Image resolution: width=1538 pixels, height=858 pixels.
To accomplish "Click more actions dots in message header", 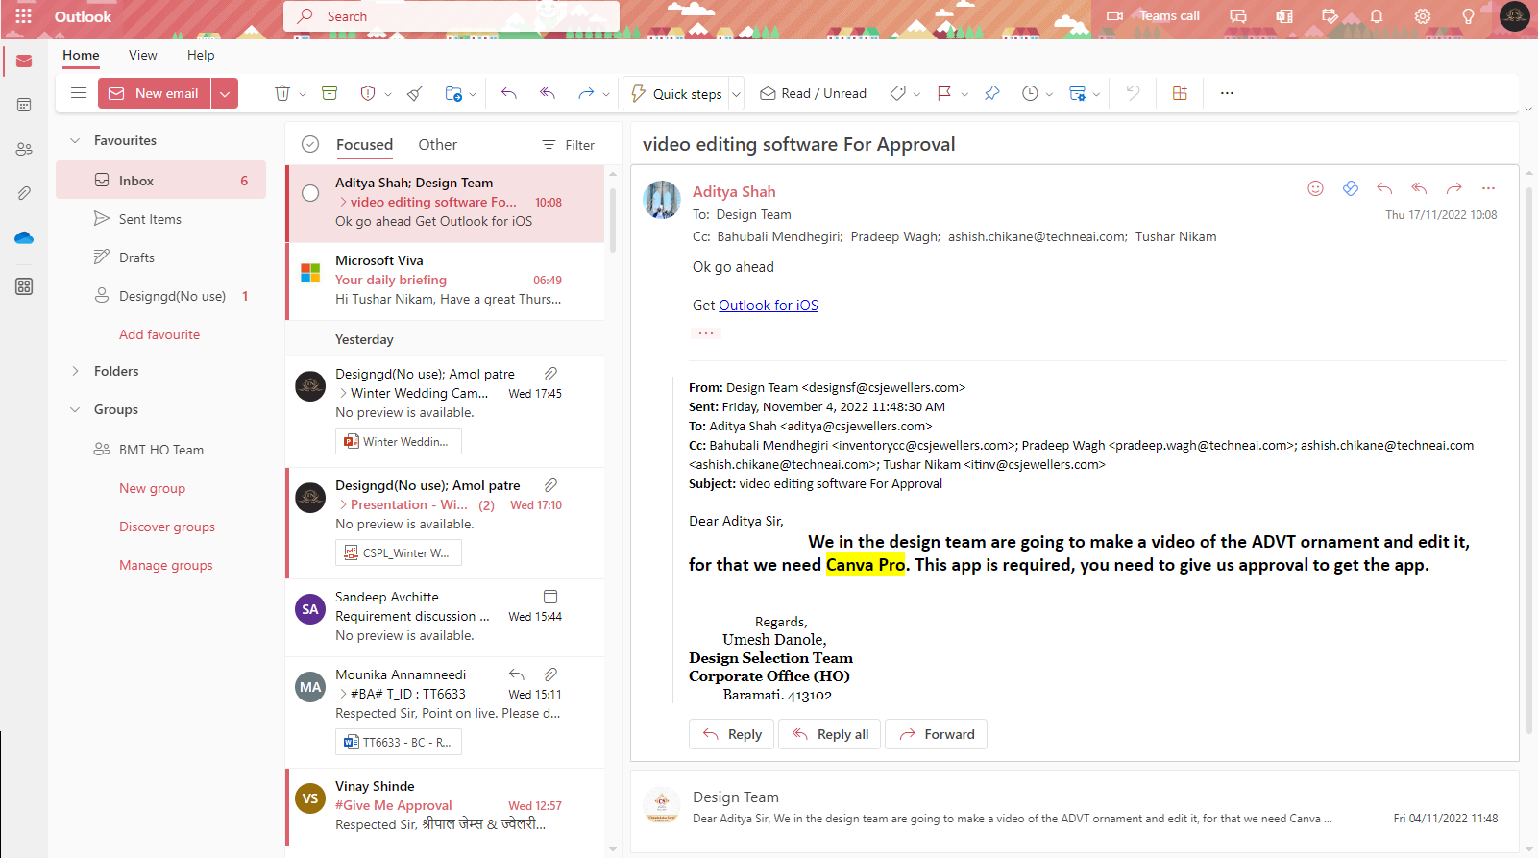I will click(1488, 188).
